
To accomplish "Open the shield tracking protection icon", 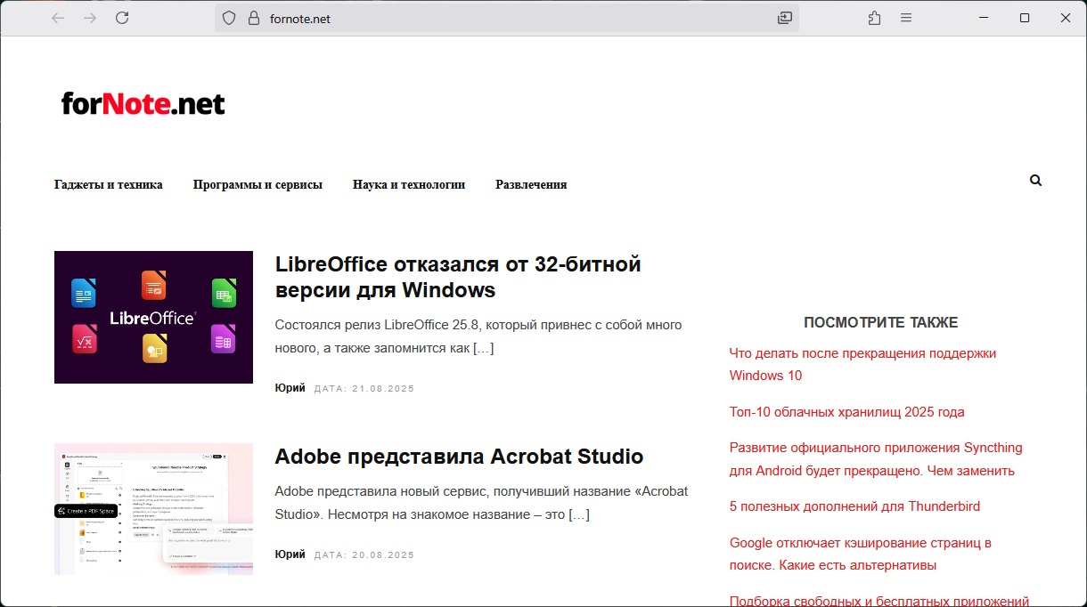I will [x=229, y=18].
